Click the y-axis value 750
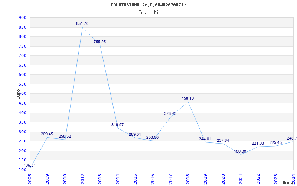The width and height of the screenshot is (297, 186). pyautogui.click(x=22, y=46)
